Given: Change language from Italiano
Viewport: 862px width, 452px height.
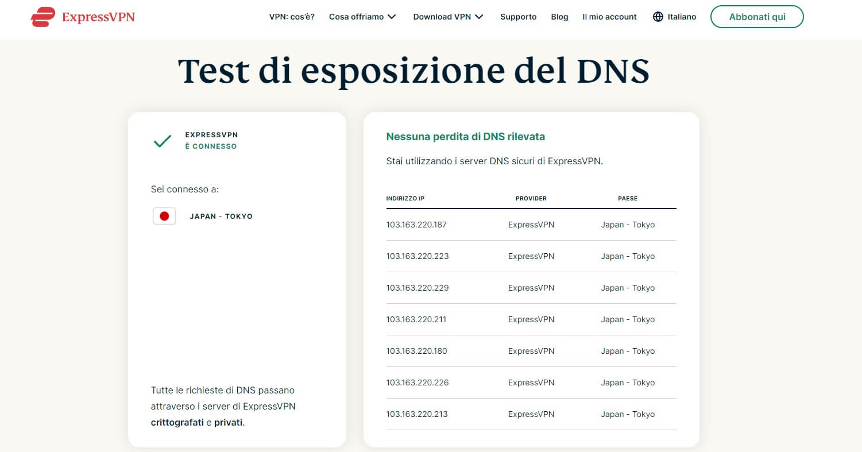Looking at the screenshot, I should [682, 17].
